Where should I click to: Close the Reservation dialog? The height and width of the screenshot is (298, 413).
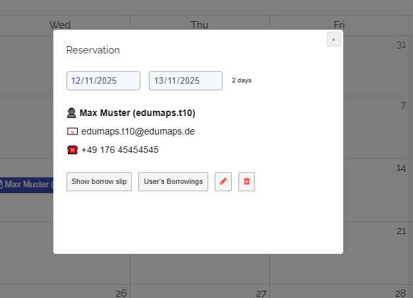pyautogui.click(x=333, y=40)
